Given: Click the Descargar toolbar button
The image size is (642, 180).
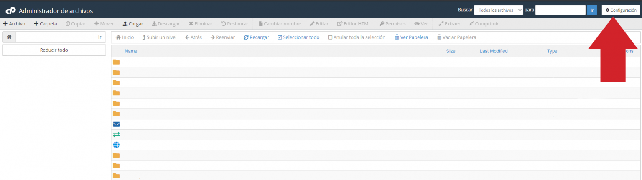Looking at the screenshot, I should pos(166,24).
